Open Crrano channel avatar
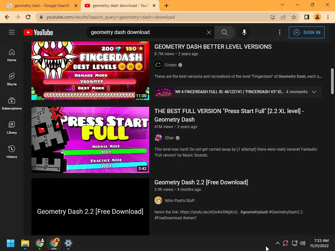This screenshot has height=251, width=335. tap(158, 65)
